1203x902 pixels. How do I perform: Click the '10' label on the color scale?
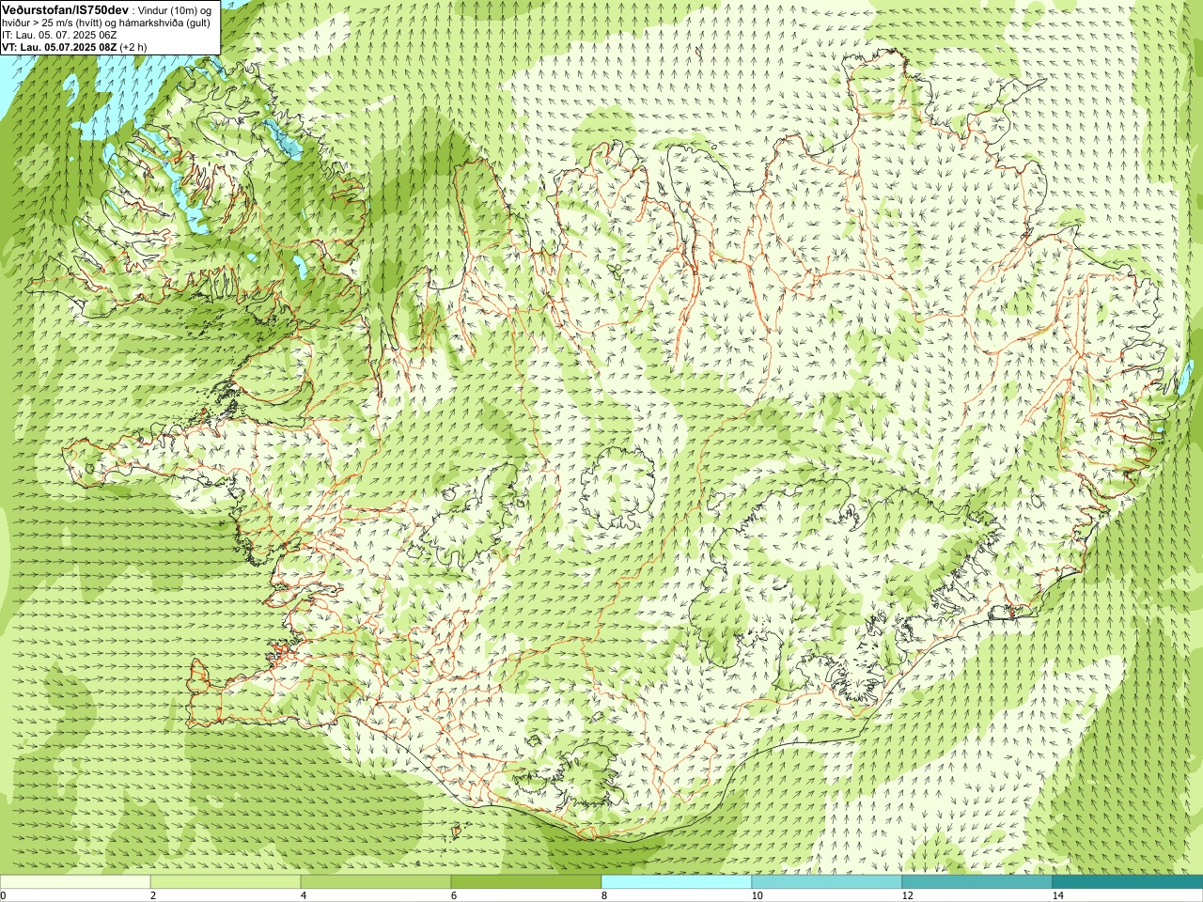pos(757,895)
